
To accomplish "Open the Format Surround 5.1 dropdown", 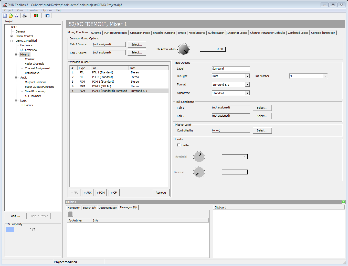I will click(x=247, y=85).
